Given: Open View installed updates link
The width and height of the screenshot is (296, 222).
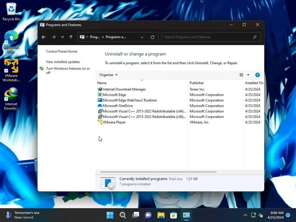Looking at the screenshot, I should click(63, 62).
